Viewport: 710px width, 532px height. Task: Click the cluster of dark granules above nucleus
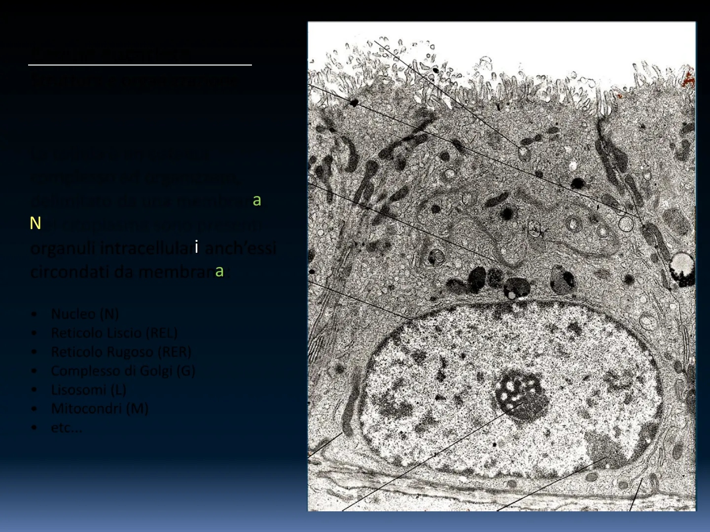coord(493,282)
